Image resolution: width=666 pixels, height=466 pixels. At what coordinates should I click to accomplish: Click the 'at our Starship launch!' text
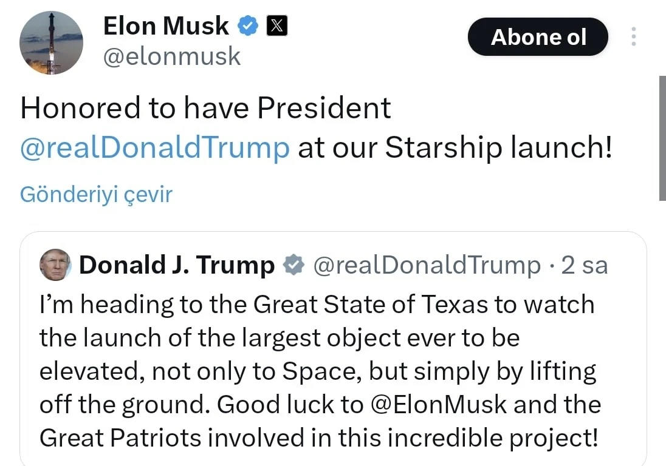tap(455, 149)
